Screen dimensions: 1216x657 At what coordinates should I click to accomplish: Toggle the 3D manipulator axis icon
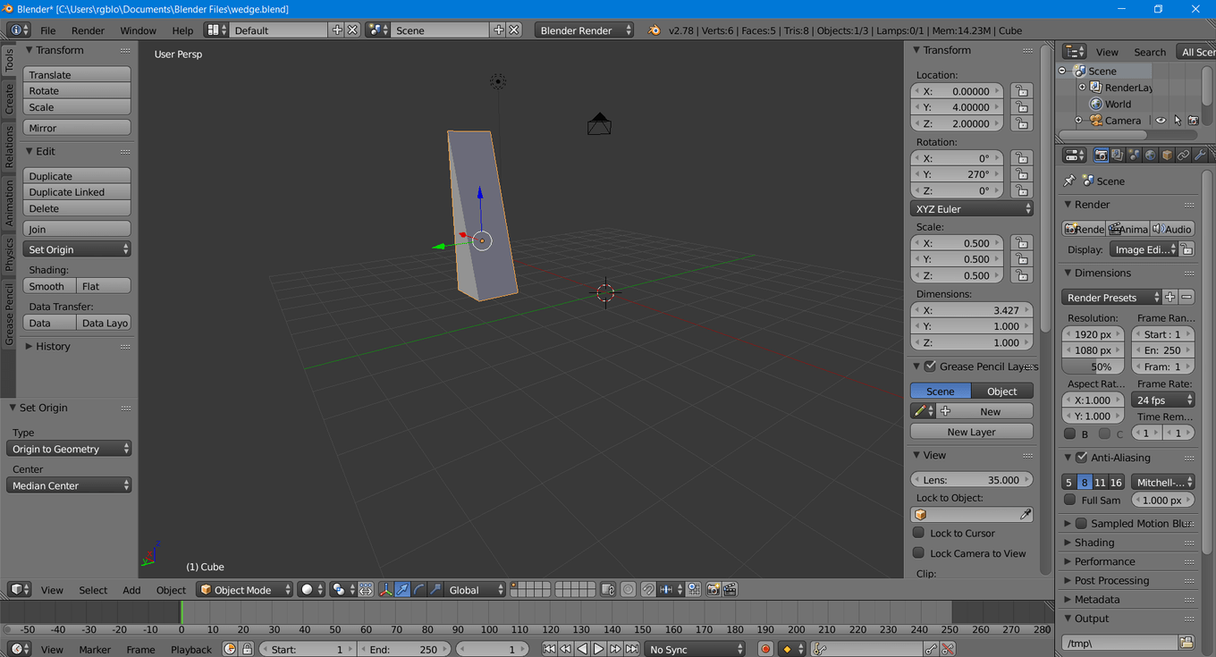(x=386, y=590)
